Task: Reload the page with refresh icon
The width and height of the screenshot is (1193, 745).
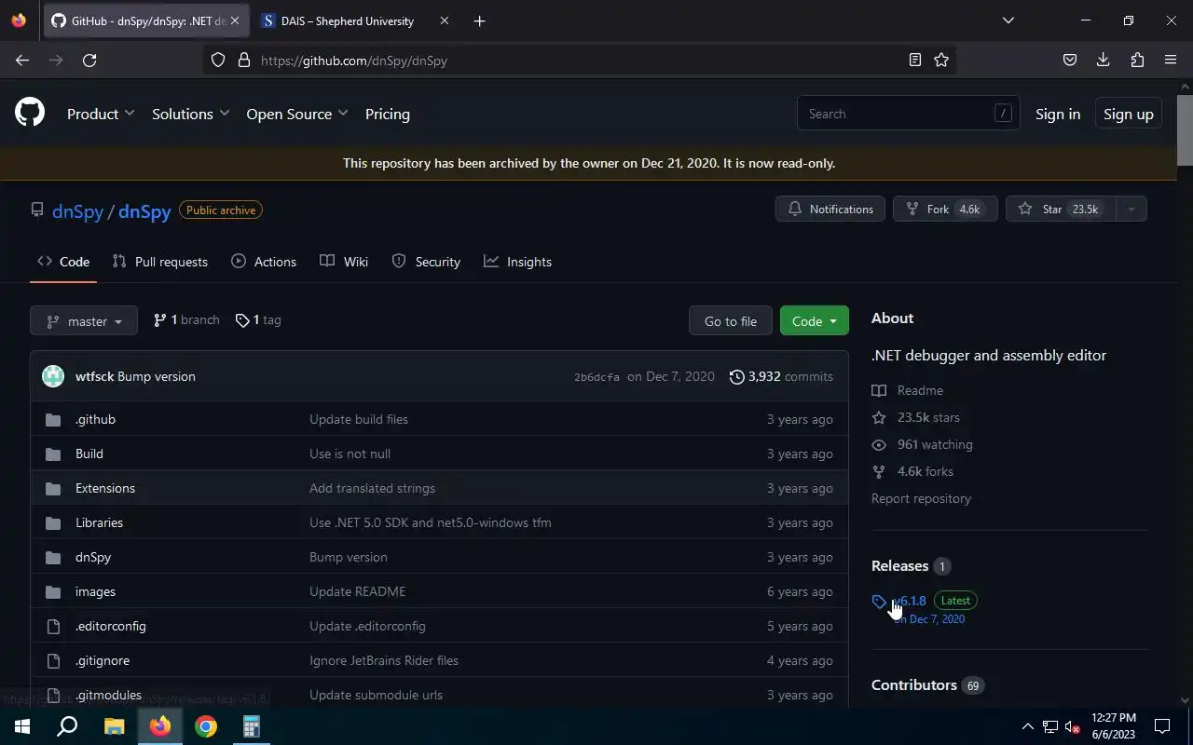Action: (89, 60)
